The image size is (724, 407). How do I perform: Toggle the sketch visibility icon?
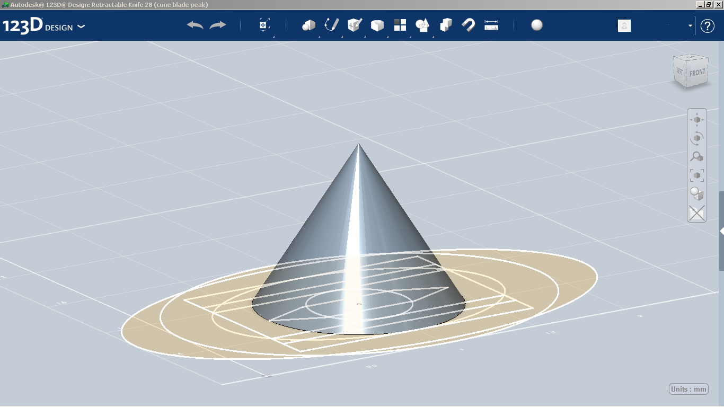[x=697, y=213]
